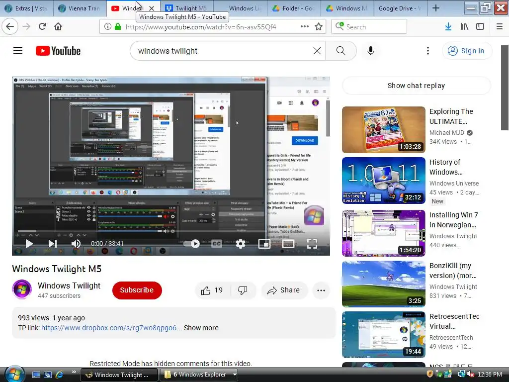The width and height of the screenshot is (509, 382).
Task: Clear the YouTube search box
Action: 317,51
